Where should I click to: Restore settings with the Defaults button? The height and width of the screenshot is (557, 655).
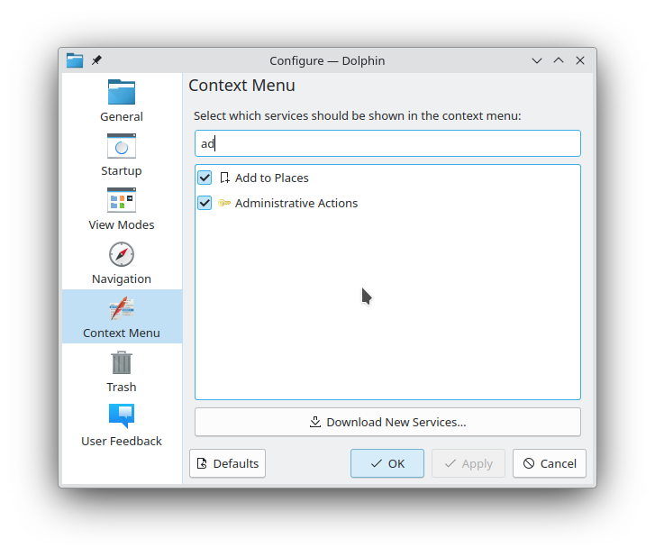click(228, 463)
